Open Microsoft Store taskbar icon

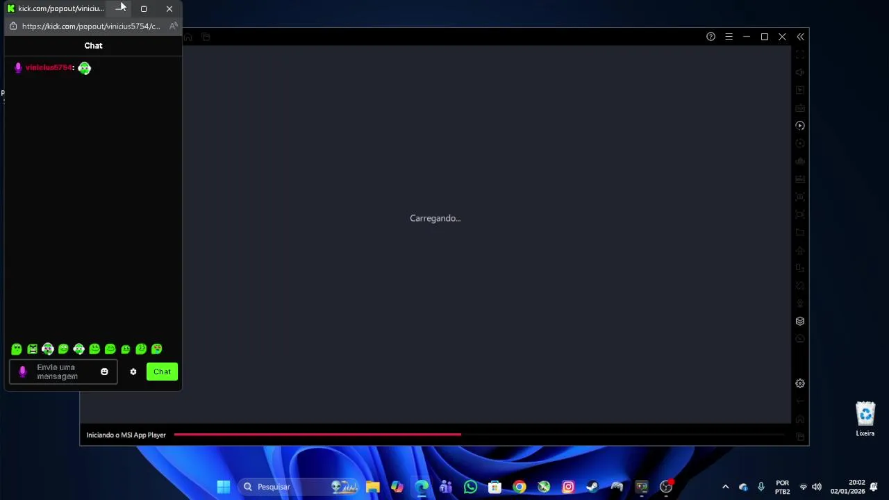tap(495, 487)
